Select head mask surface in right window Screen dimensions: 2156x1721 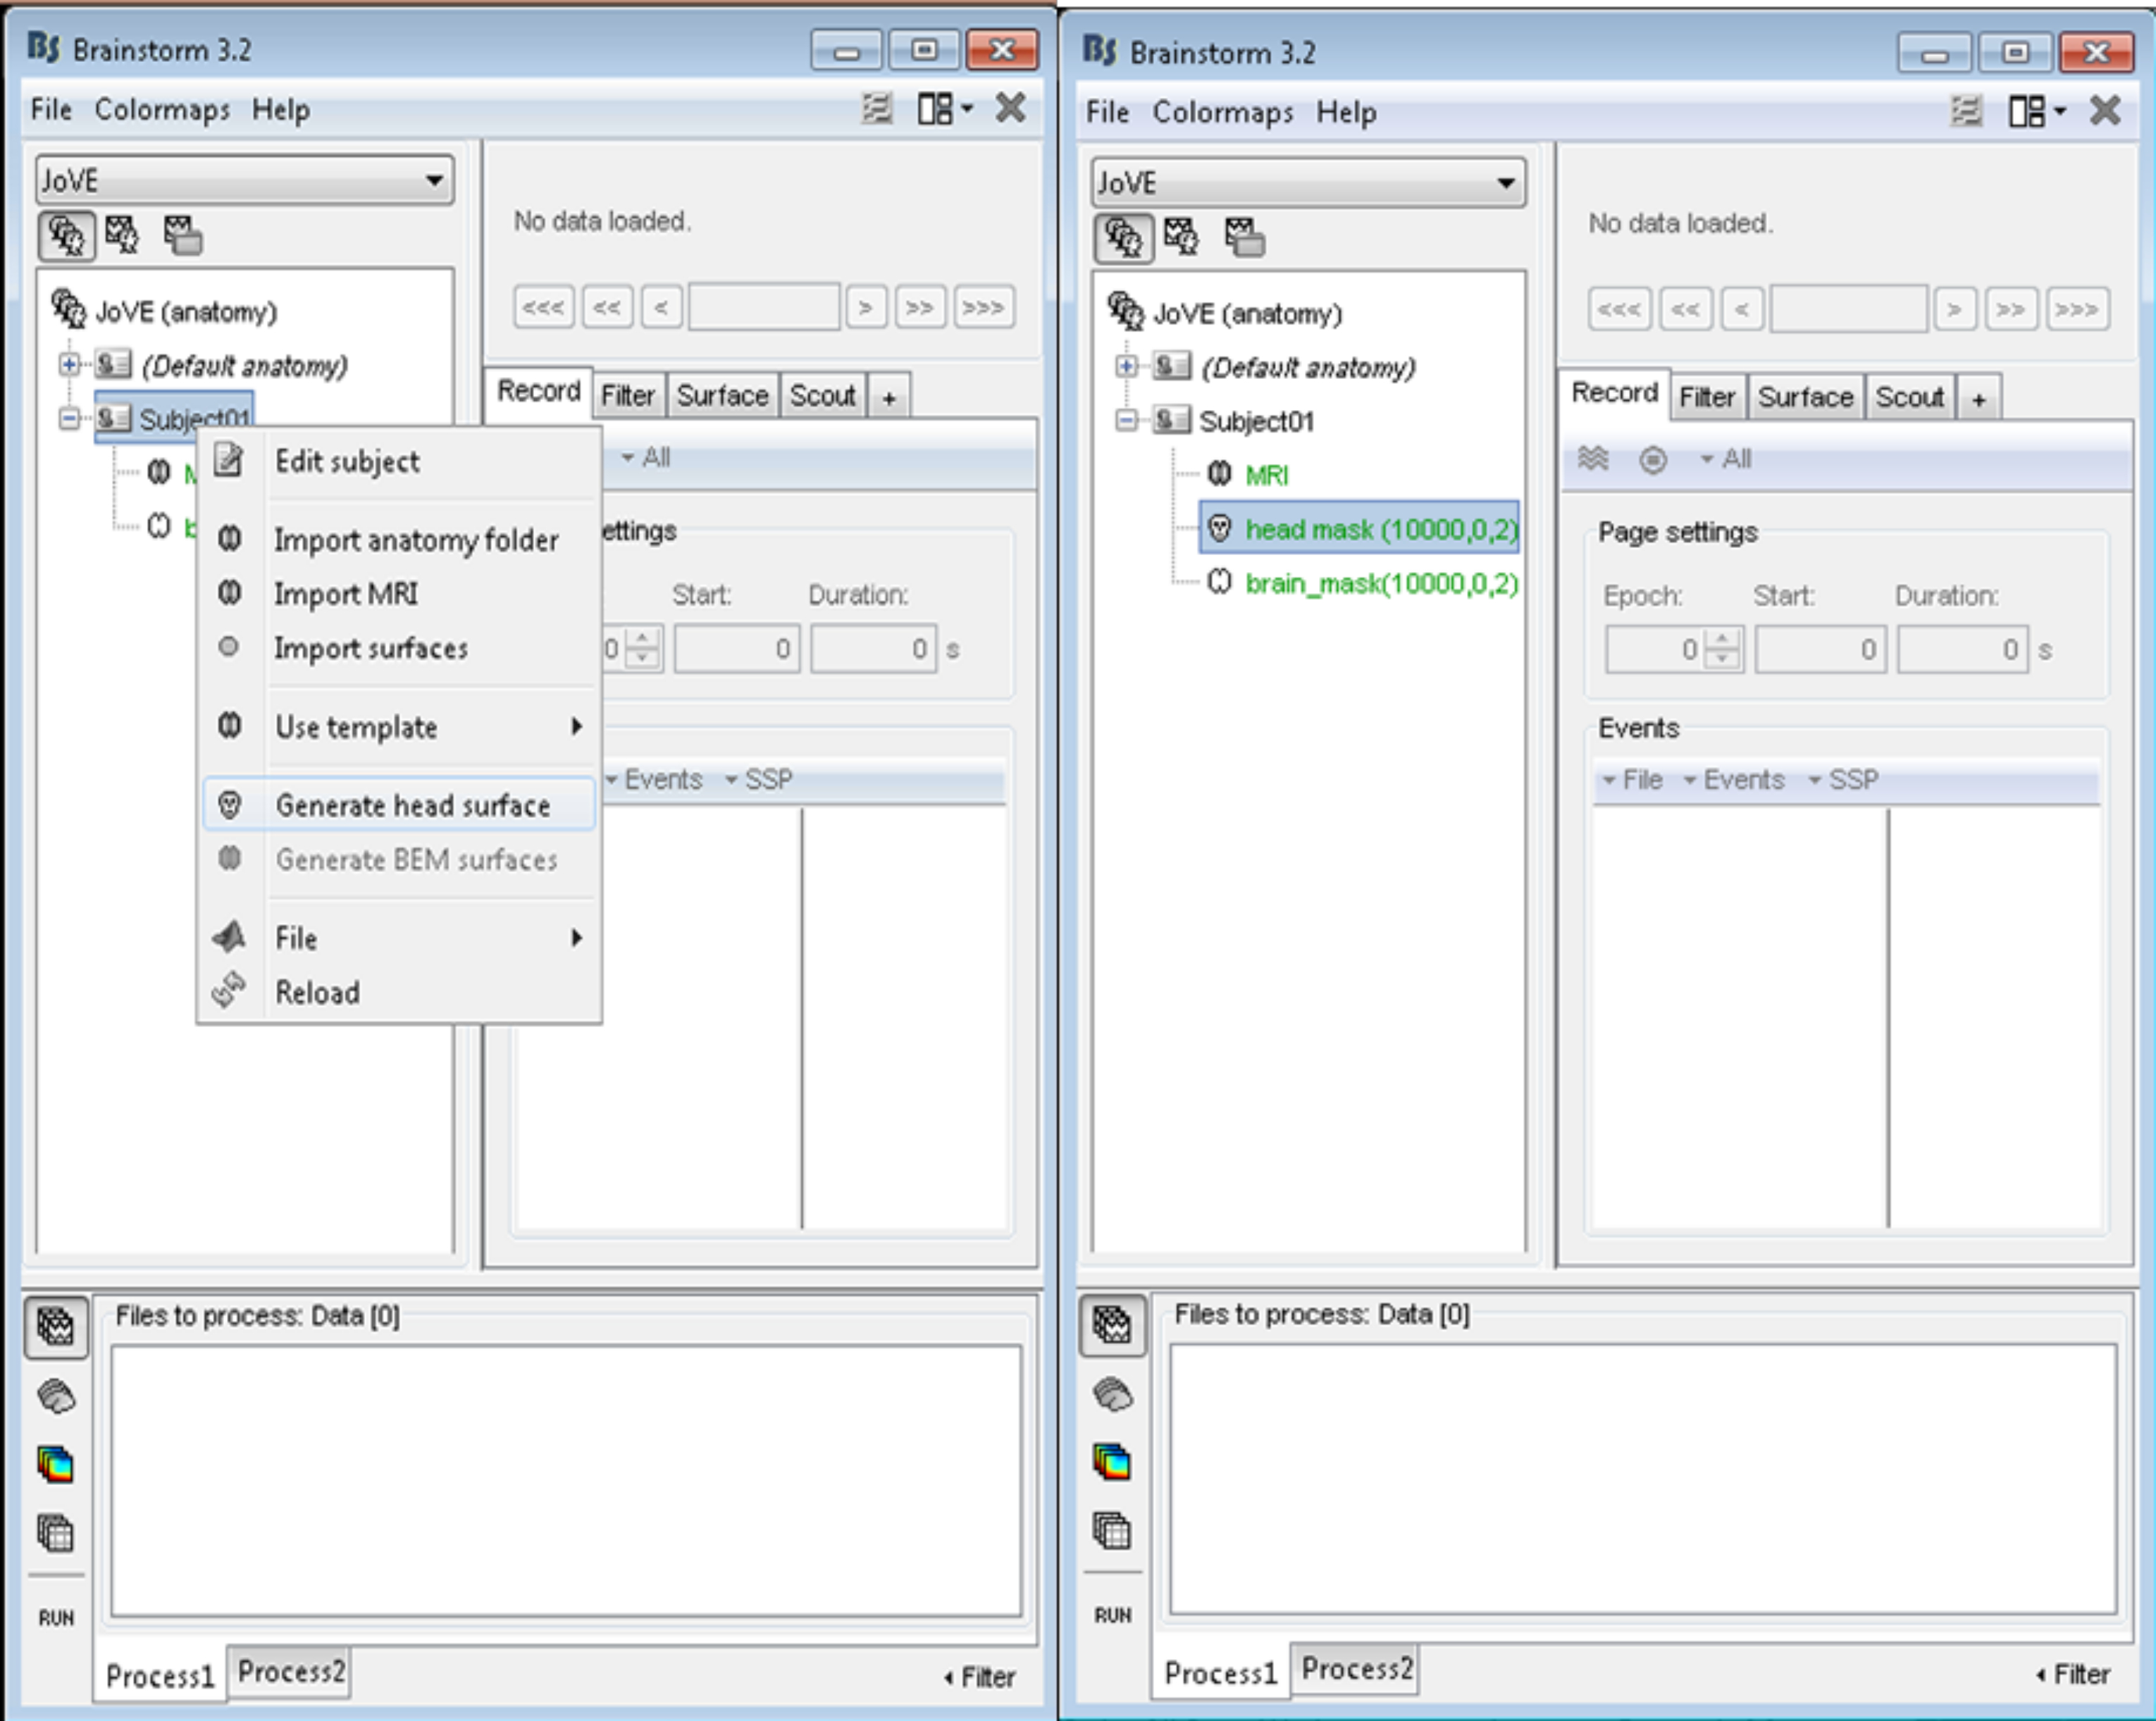[x=1380, y=529]
